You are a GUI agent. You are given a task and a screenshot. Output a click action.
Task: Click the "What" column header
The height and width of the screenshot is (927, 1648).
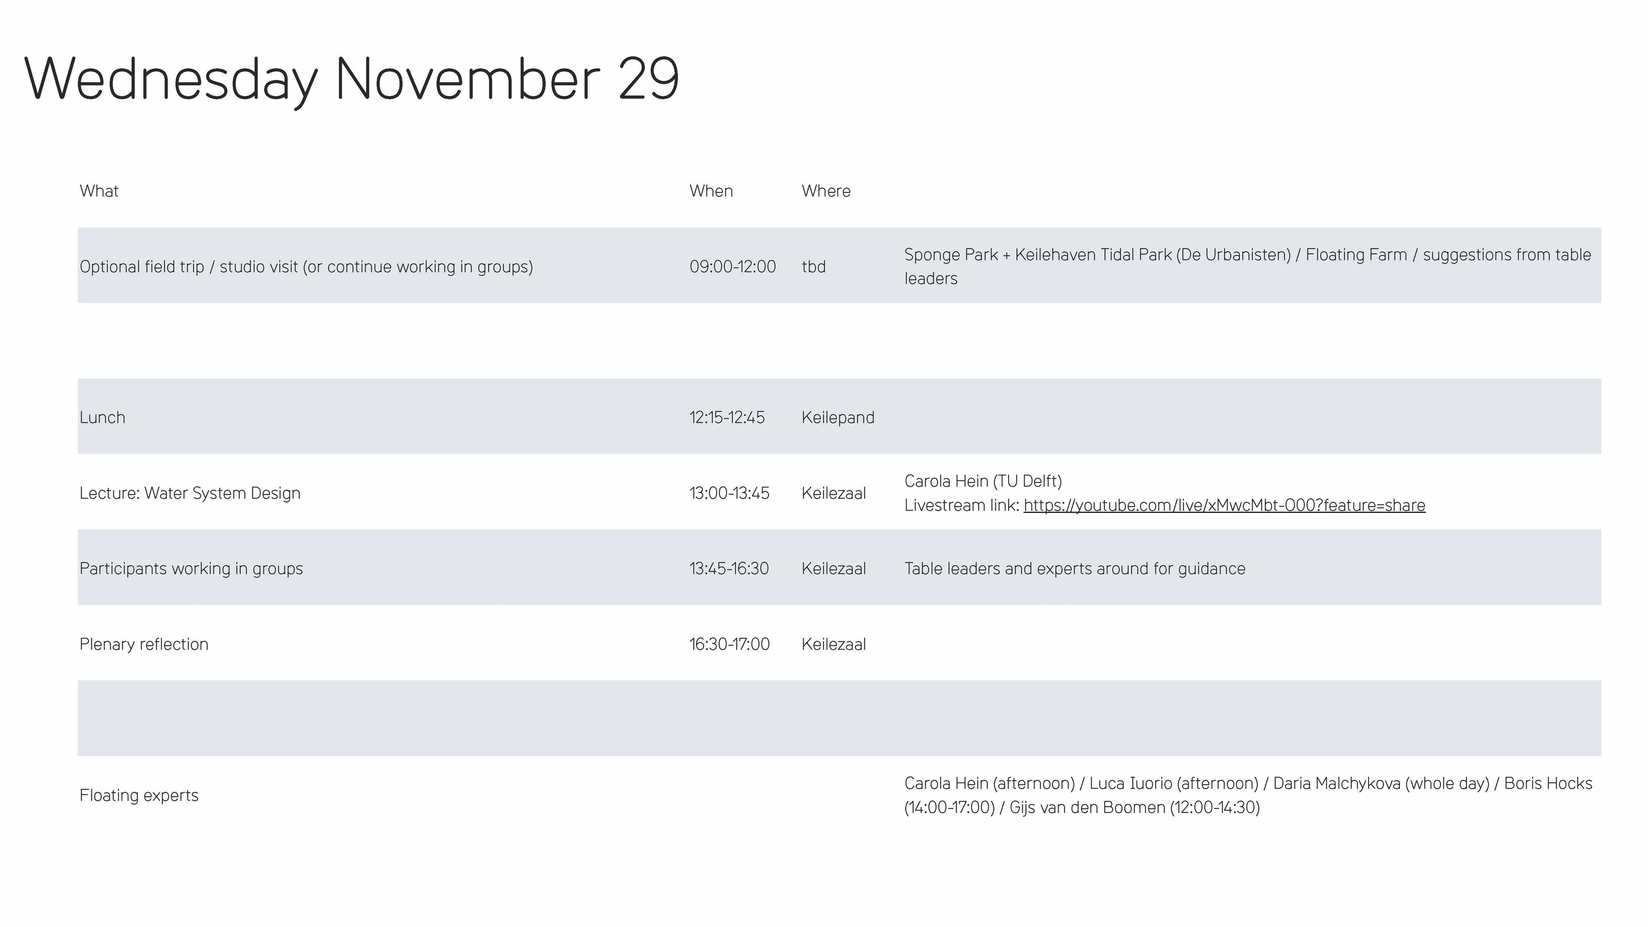click(x=99, y=191)
